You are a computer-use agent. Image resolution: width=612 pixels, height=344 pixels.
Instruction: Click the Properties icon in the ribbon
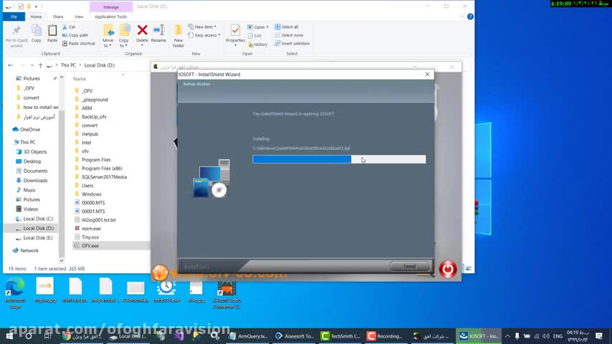(235, 33)
